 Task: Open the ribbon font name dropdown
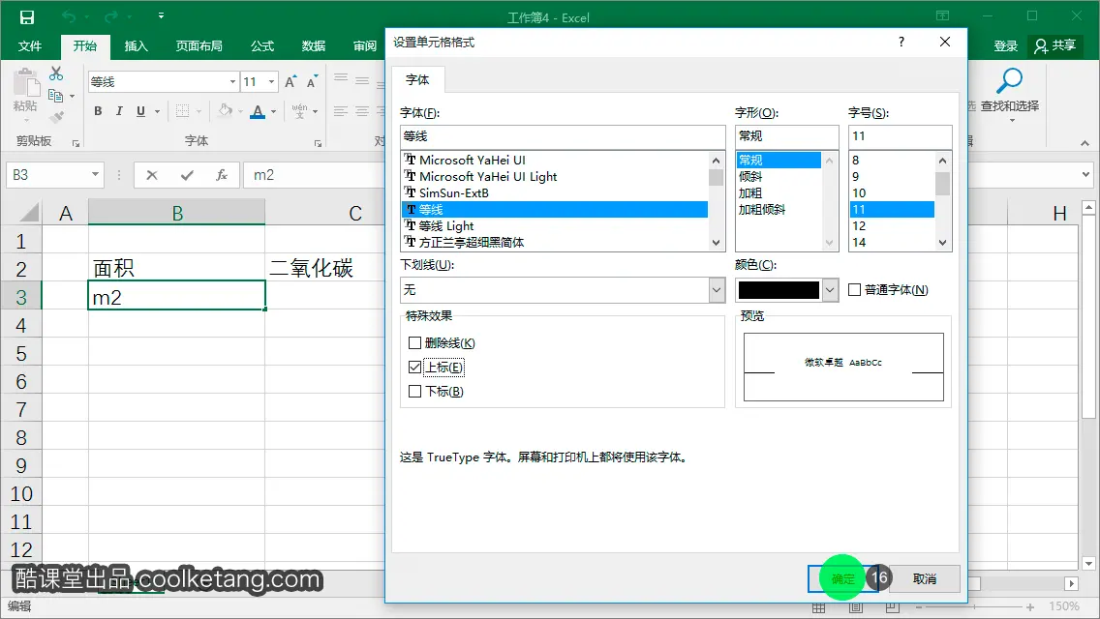233,82
